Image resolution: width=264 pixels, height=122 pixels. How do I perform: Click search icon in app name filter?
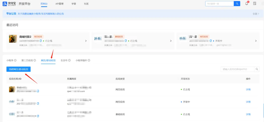tap(257, 69)
